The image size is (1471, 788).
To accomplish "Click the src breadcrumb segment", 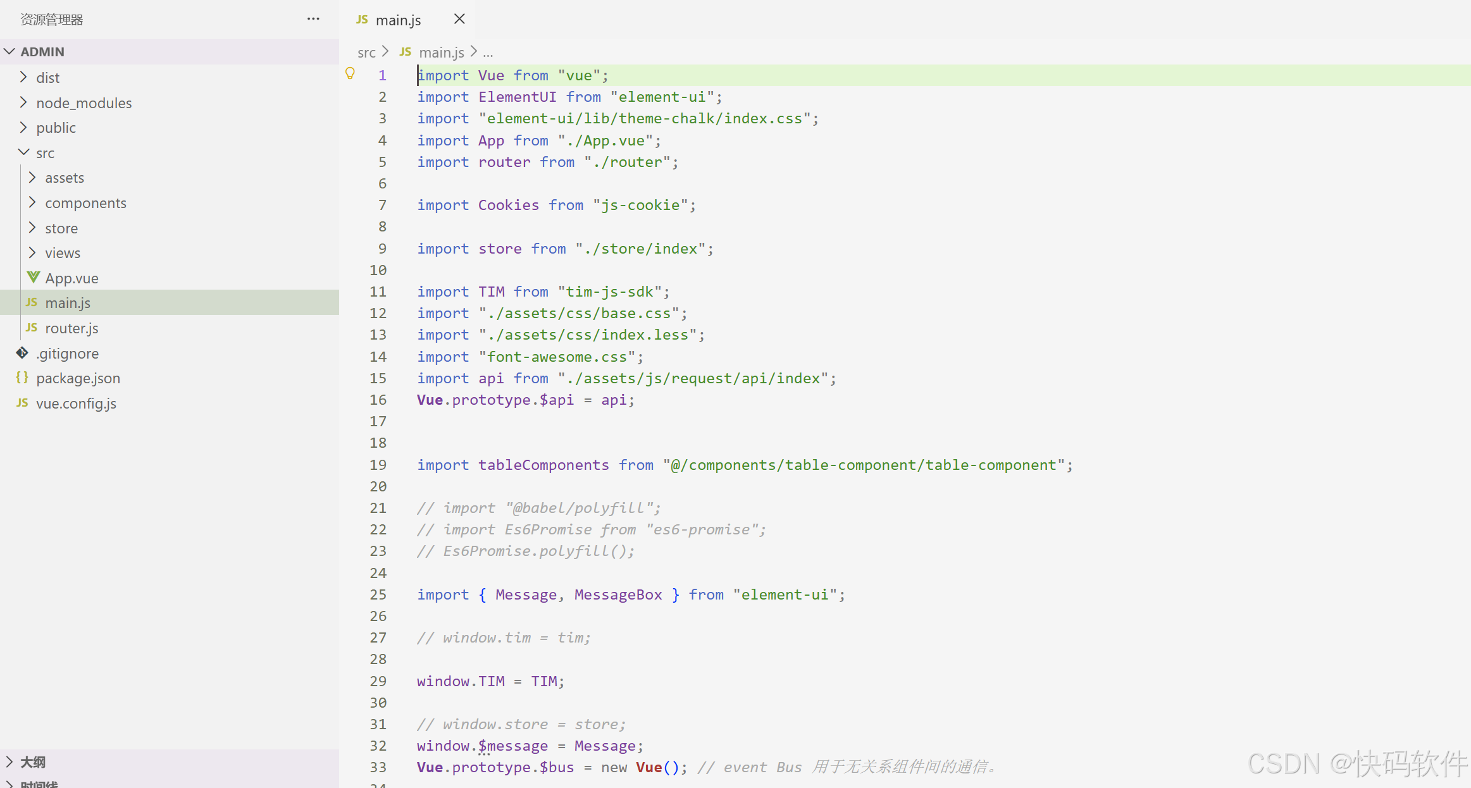I will point(366,52).
